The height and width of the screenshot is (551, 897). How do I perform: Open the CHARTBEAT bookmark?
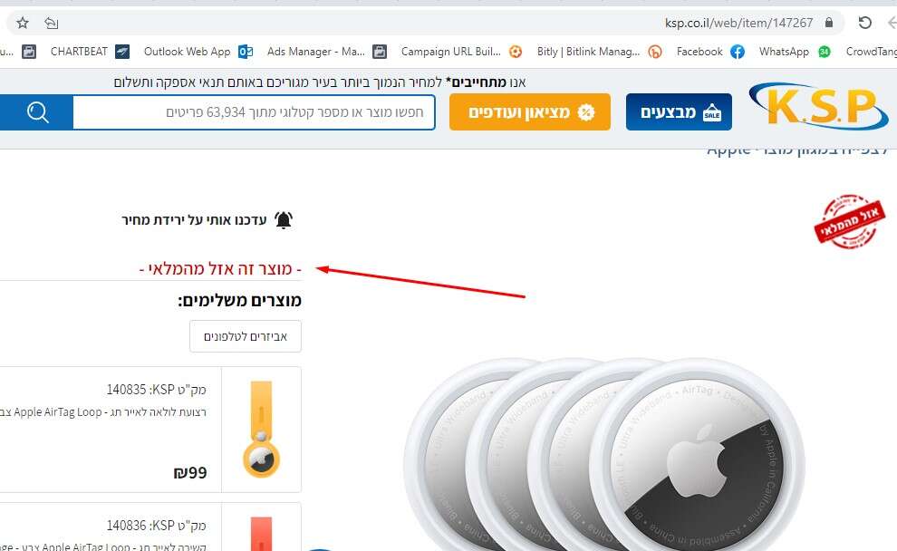point(90,52)
